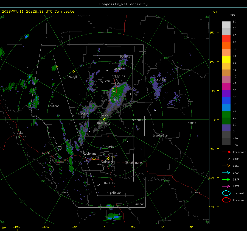Select the yellow diamond marker below Cochrane

pyautogui.click(x=94, y=158)
